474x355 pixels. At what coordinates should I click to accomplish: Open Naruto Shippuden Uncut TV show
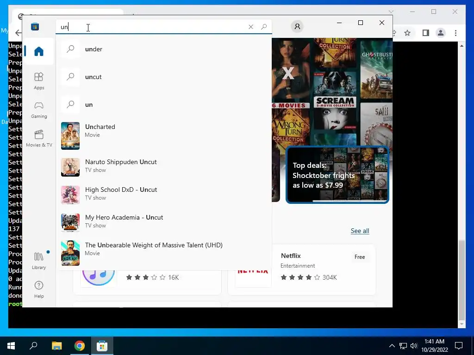point(163,167)
